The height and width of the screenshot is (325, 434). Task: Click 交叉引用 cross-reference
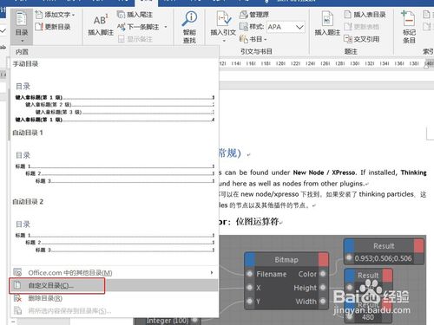click(362, 39)
